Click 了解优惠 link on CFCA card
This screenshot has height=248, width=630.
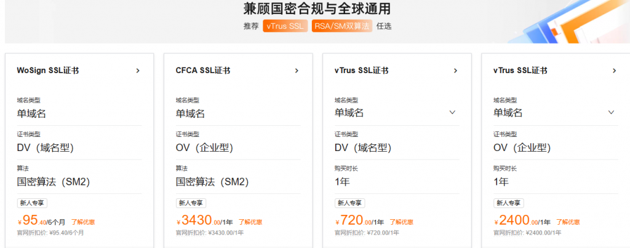click(250, 222)
